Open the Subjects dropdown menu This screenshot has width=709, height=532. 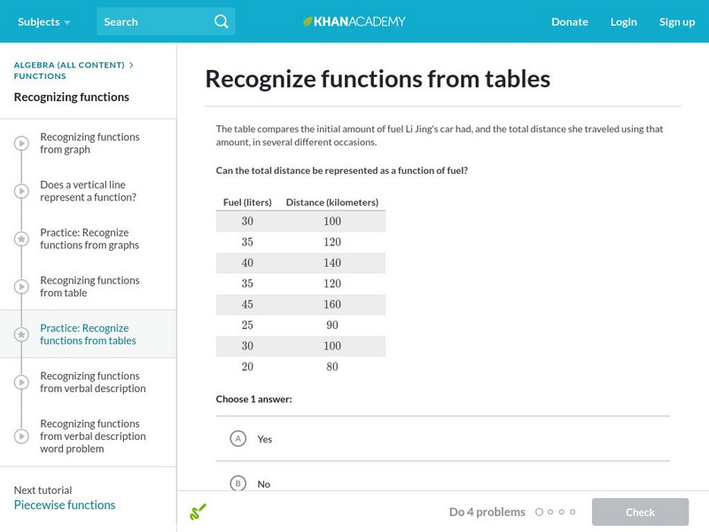click(44, 21)
